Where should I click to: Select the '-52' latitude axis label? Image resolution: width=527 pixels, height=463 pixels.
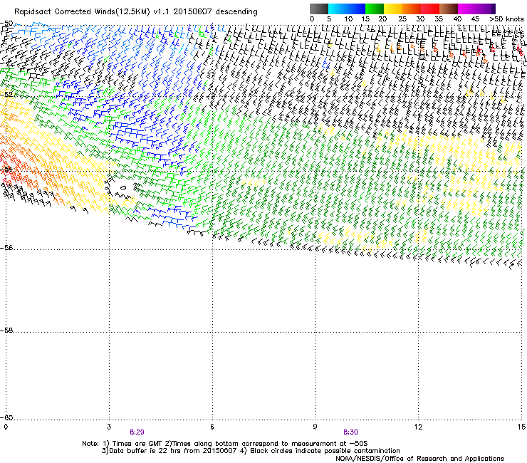click(x=6, y=95)
